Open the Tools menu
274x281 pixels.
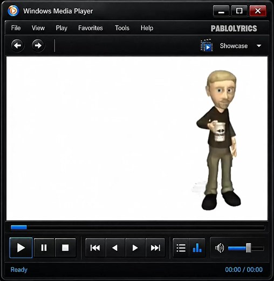(x=122, y=28)
